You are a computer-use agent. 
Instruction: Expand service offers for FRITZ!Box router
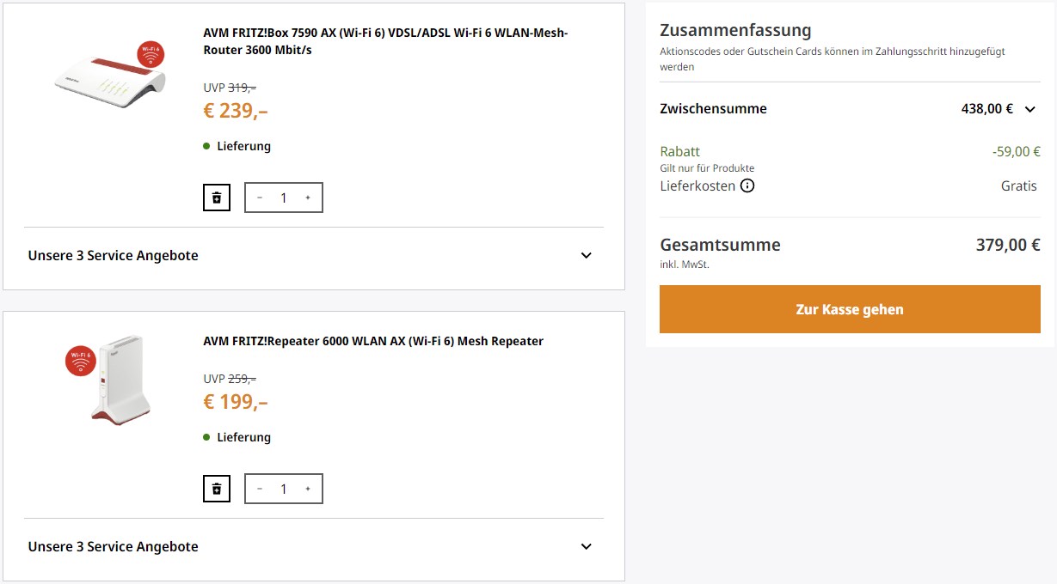pyautogui.click(x=586, y=255)
